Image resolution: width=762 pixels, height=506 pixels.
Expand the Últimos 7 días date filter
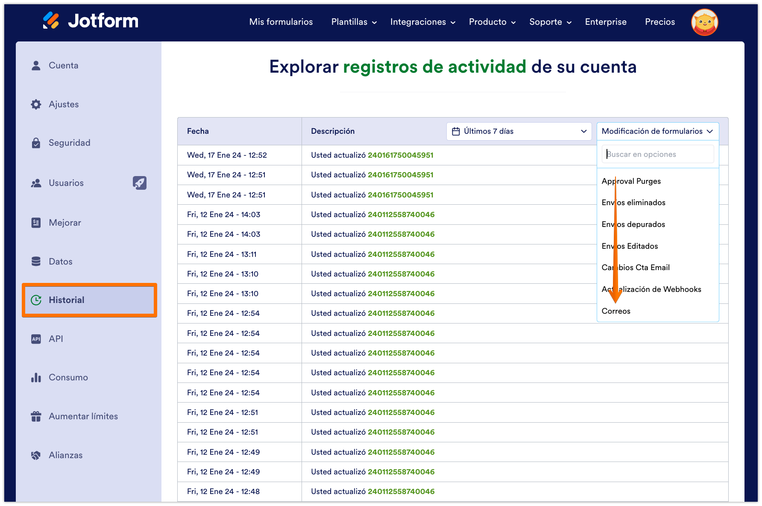(x=519, y=131)
